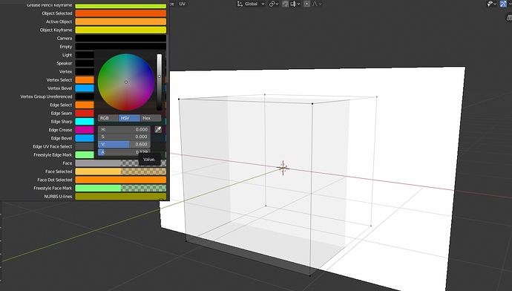Open snapping options dropdown
Screen dimensions: 512x291
pyautogui.click(x=295, y=4)
